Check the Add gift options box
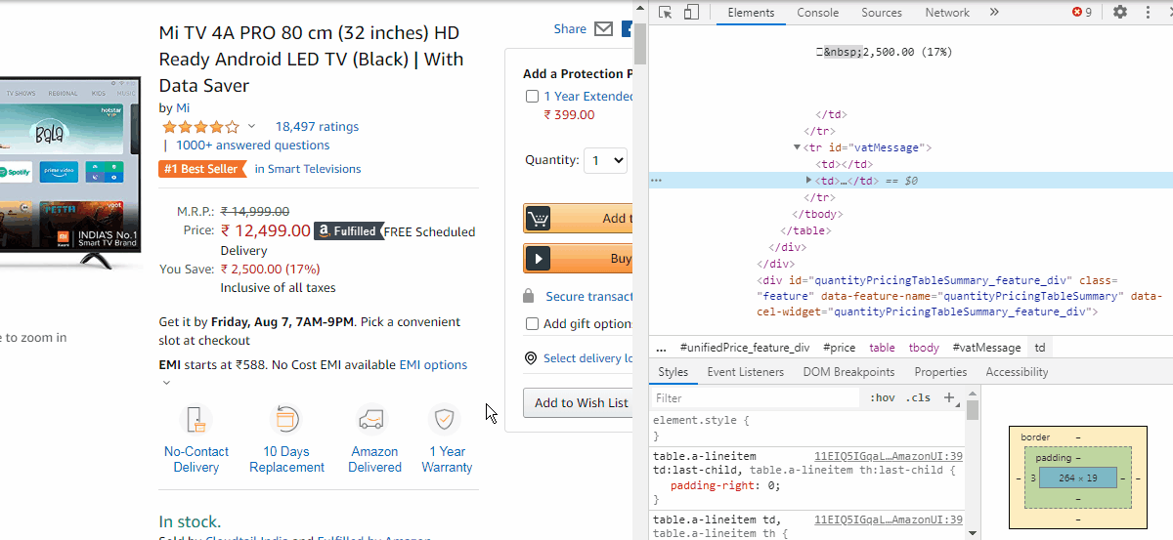The image size is (1173, 540). coord(532,323)
